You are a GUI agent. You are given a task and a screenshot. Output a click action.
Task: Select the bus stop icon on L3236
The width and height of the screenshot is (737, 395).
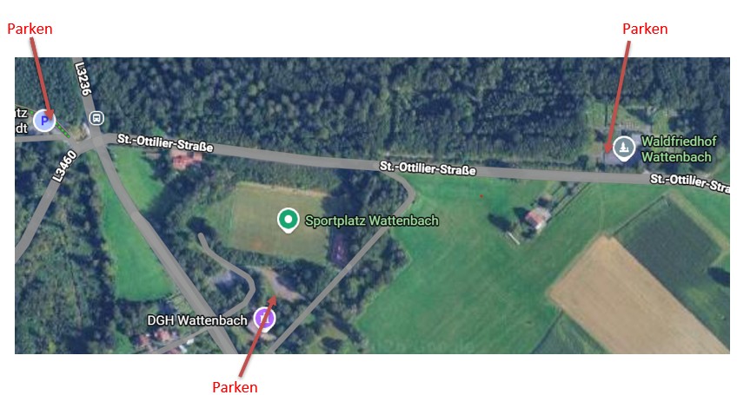[x=96, y=118]
